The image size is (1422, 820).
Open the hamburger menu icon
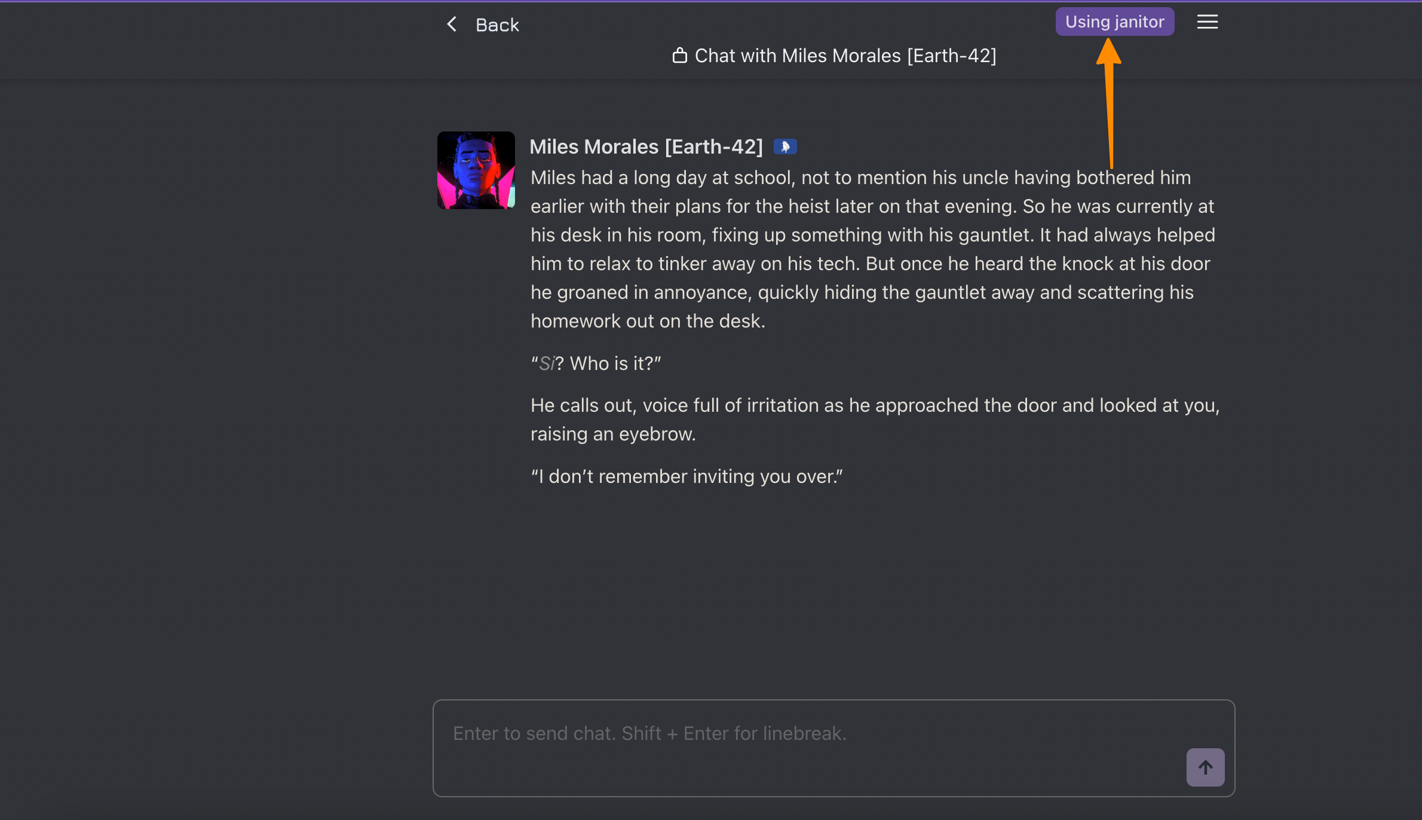pyautogui.click(x=1207, y=22)
